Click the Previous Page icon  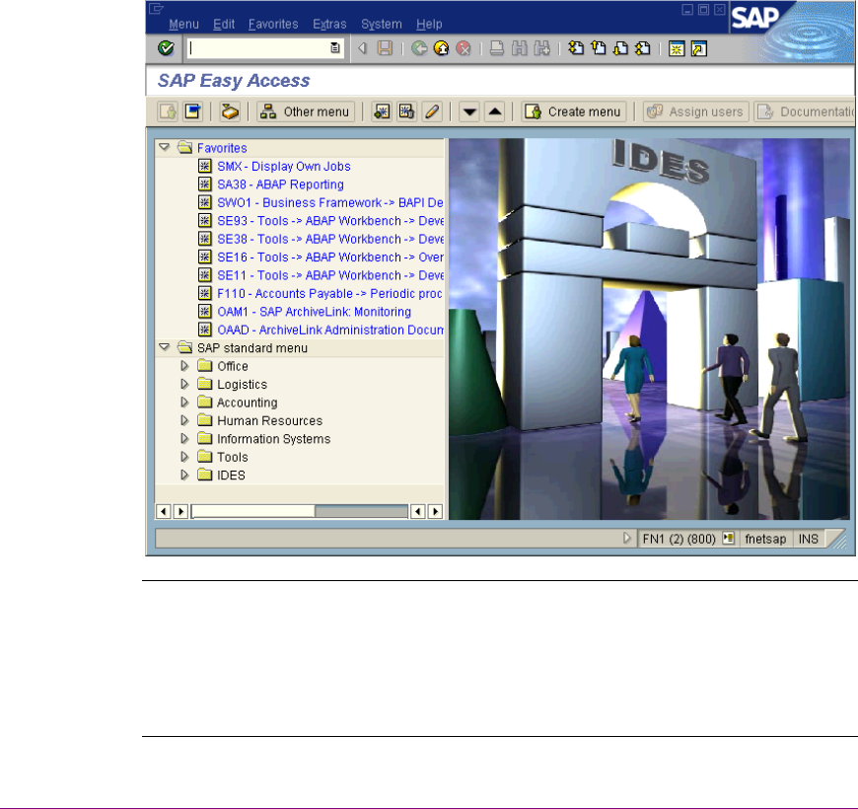pos(599,48)
